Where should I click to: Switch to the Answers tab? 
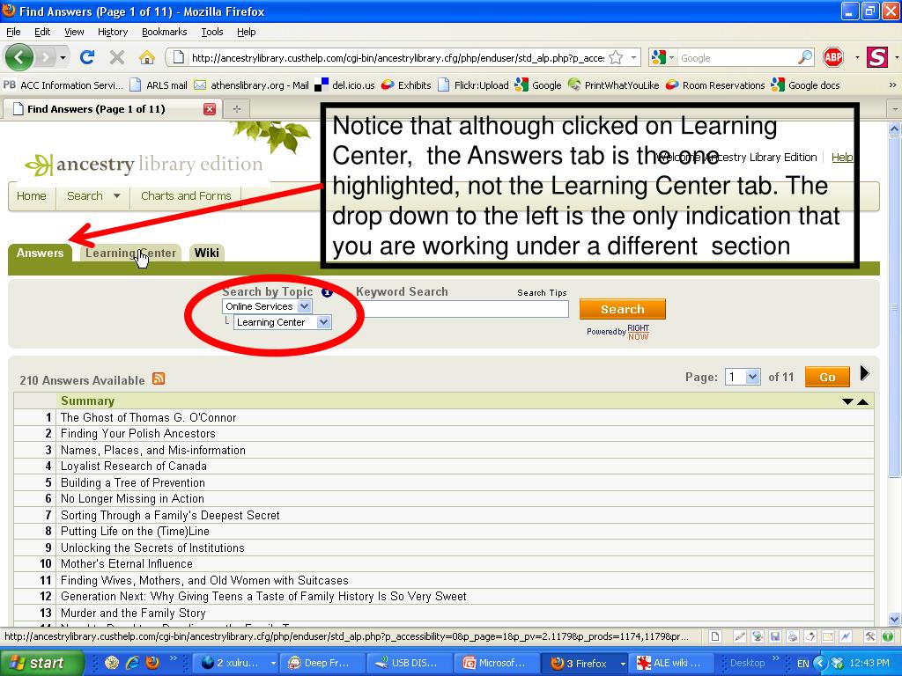(40, 253)
